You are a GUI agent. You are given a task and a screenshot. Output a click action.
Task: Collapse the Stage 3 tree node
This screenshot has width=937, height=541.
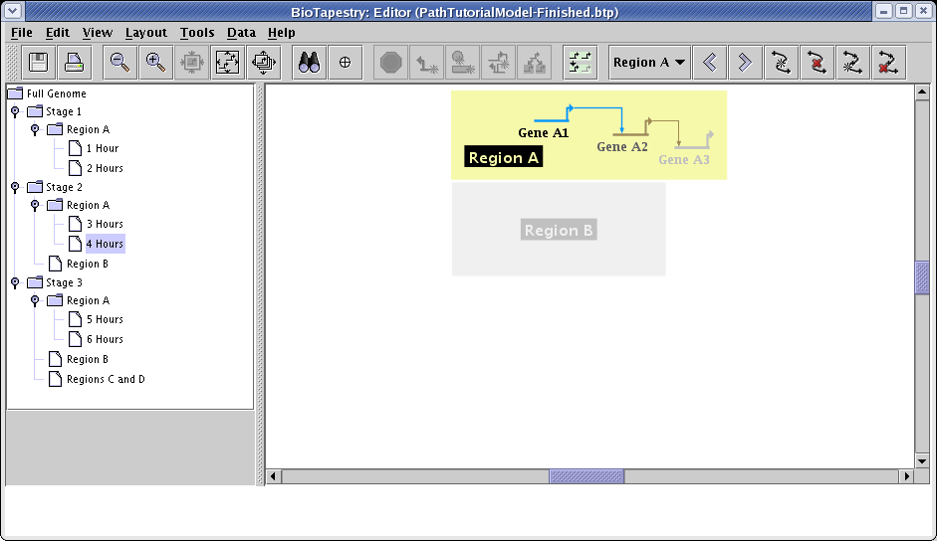pos(15,283)
